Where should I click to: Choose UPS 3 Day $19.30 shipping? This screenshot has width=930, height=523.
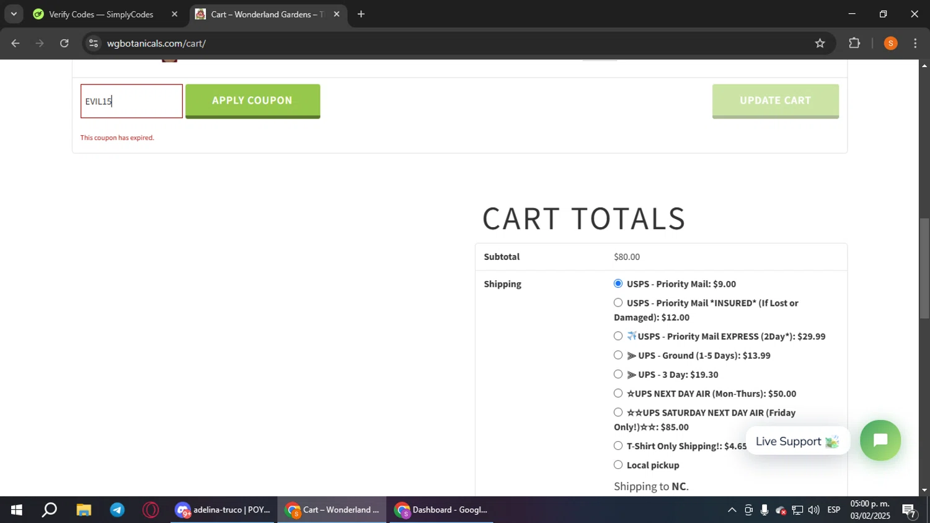618,374
